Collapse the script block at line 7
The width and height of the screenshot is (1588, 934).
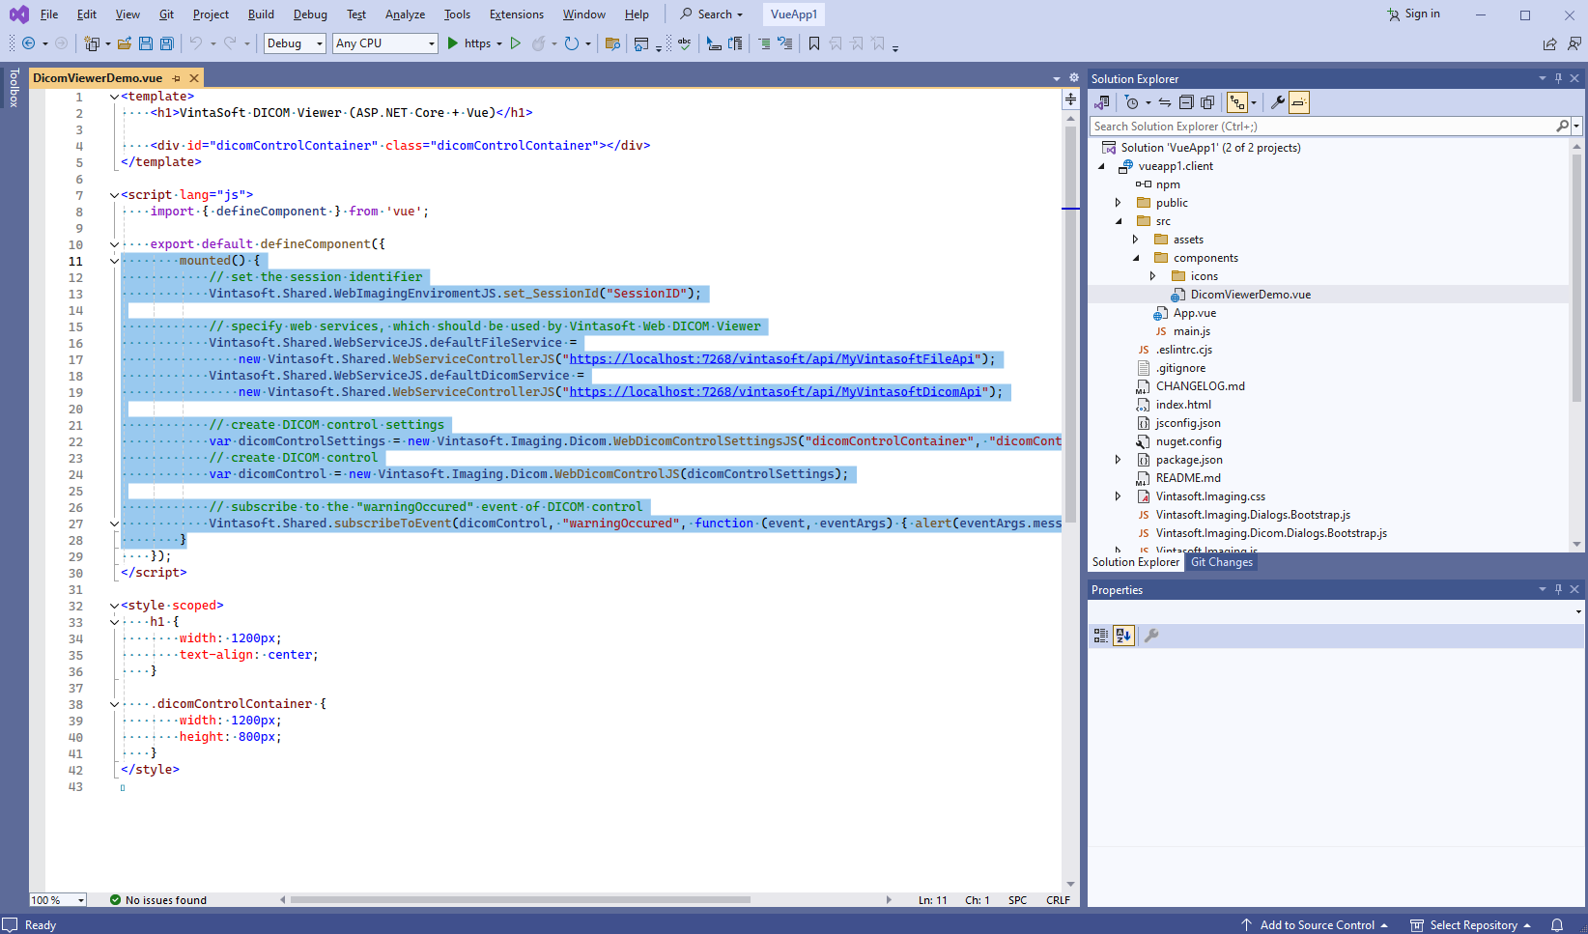point(114,195)
